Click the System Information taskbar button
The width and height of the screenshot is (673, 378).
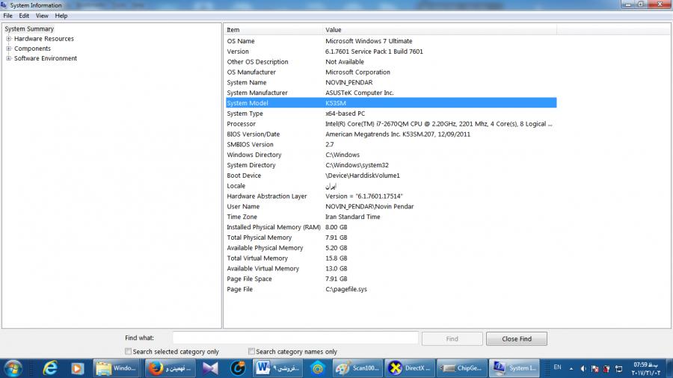[x=514, y=368]
